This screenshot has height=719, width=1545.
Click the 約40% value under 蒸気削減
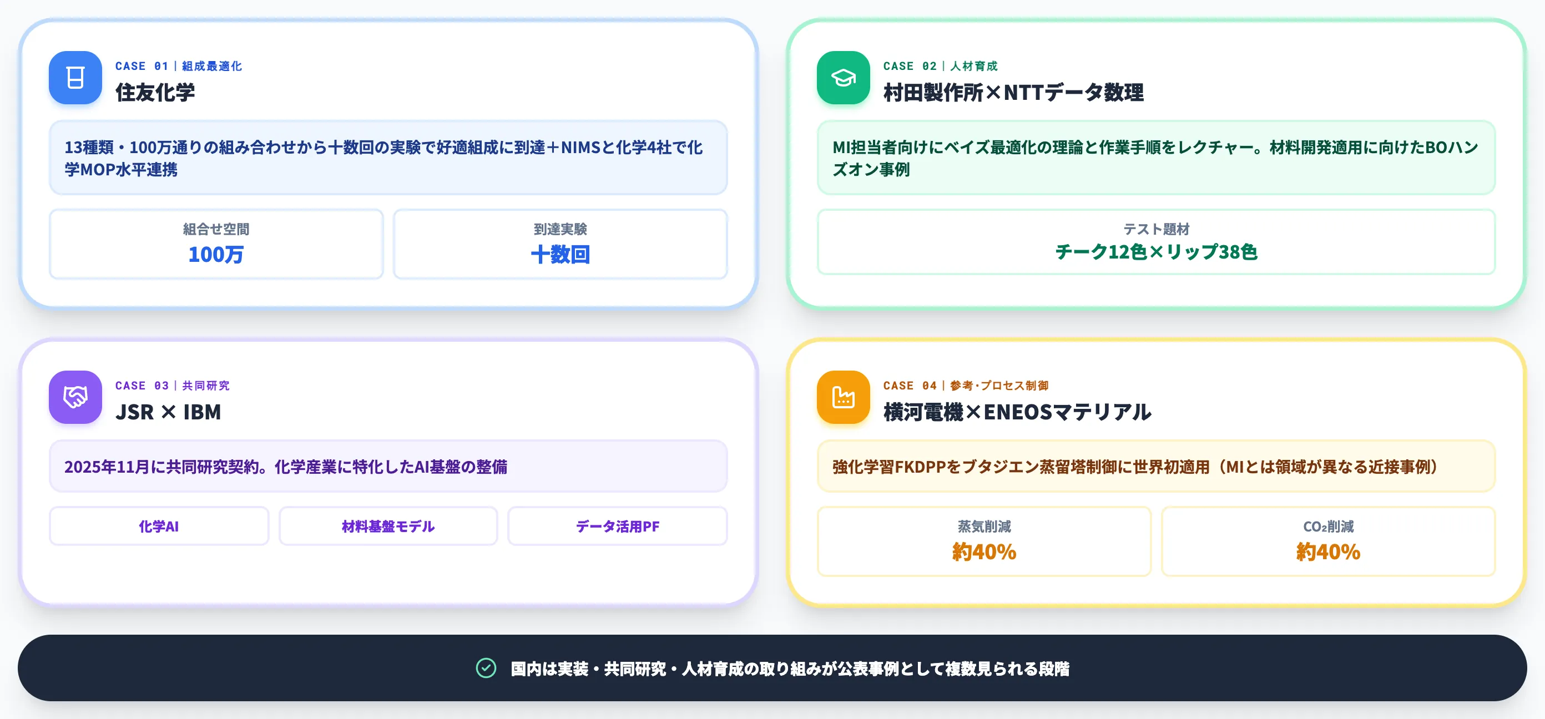point(984,551)
